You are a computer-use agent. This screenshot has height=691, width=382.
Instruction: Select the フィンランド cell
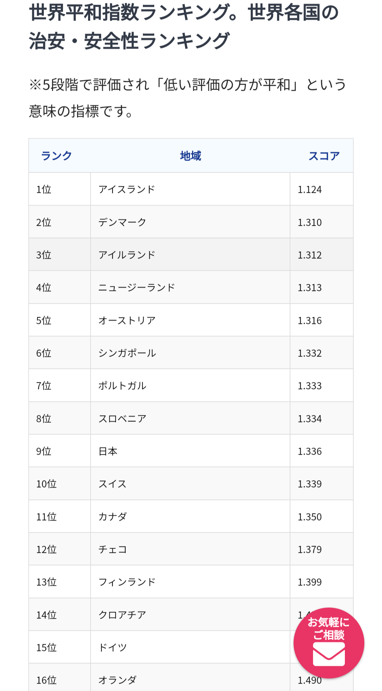[x=127, y=582]
